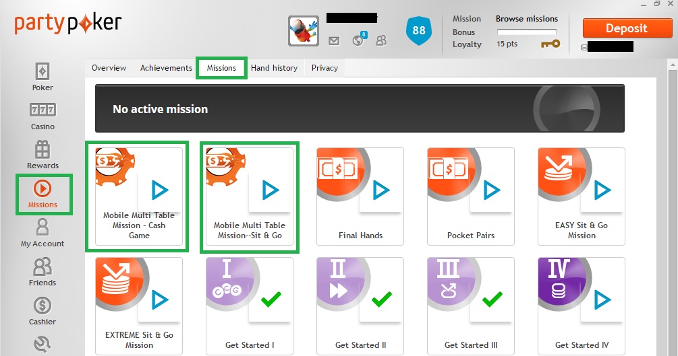The height and width of the screenshot is (356, 678).
Task: Click the Loyalty label in header
Action: [x=467, y=44]
